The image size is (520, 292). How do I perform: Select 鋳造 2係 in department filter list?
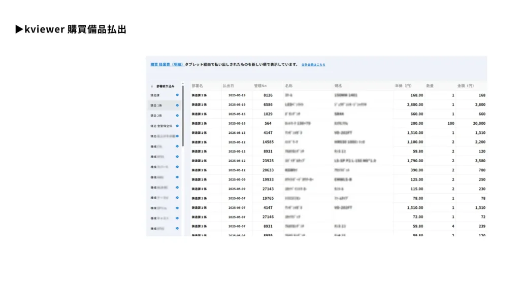click(x=156, y=116)
